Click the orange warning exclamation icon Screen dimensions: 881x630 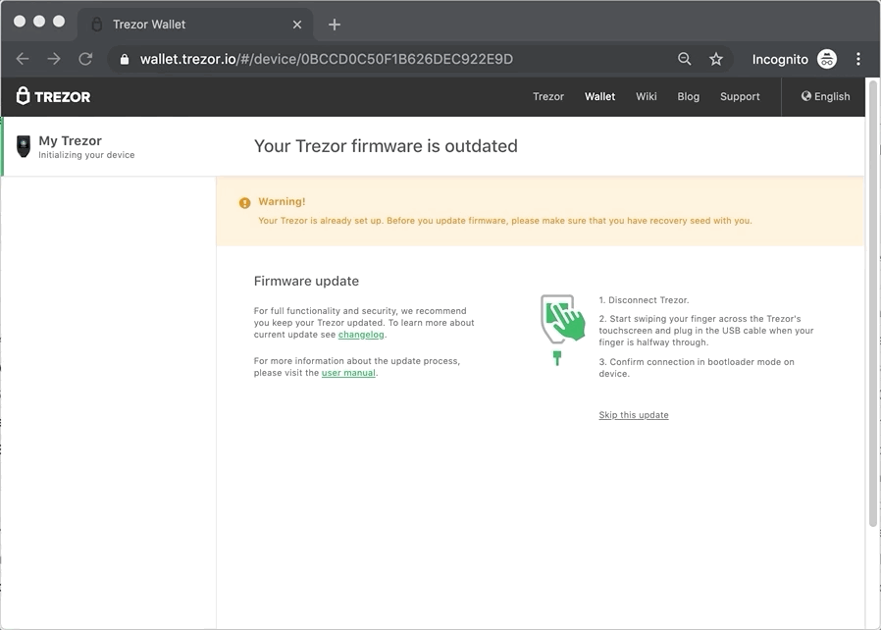pos(244,203)
